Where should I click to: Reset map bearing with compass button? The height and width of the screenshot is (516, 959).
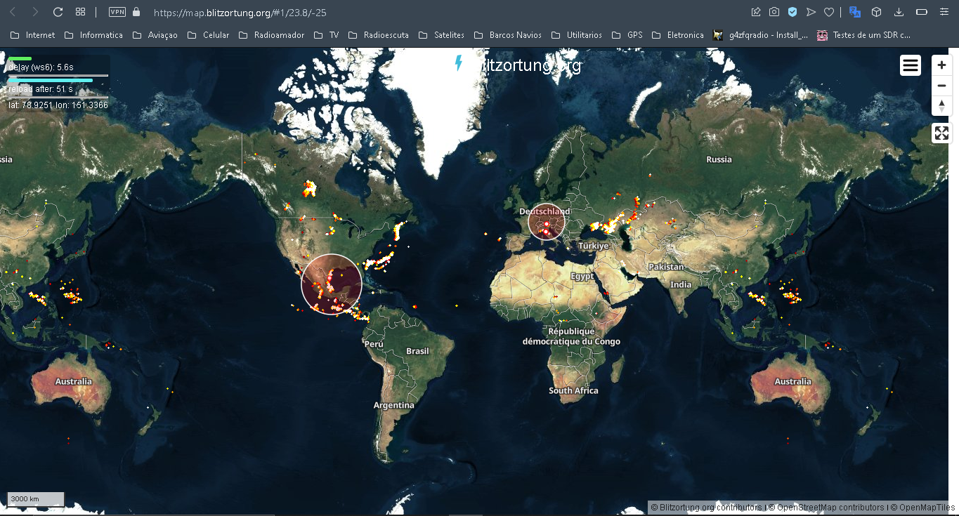[x=942, y=106]
